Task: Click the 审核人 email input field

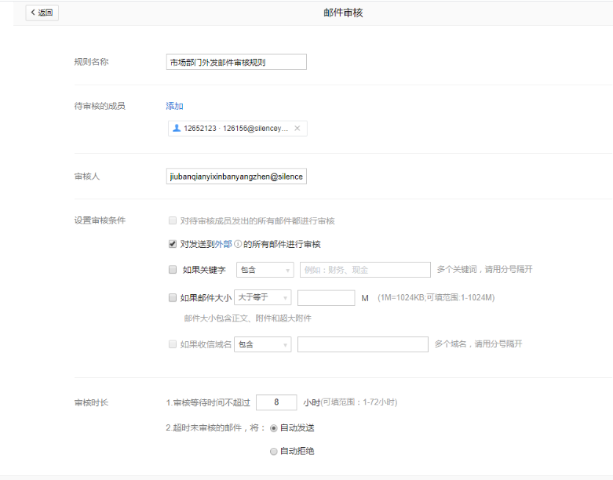Action: (x=236, y=176)
